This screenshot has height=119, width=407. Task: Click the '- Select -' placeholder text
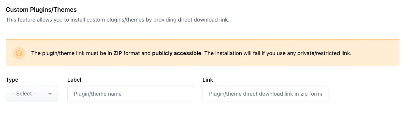tap(24, 94)
